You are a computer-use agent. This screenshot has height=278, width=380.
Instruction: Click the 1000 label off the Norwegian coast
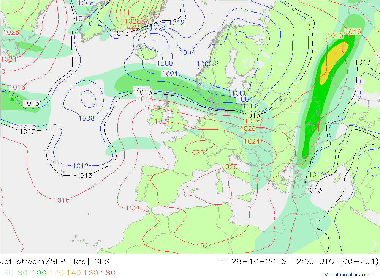click(x=204, y=64)
